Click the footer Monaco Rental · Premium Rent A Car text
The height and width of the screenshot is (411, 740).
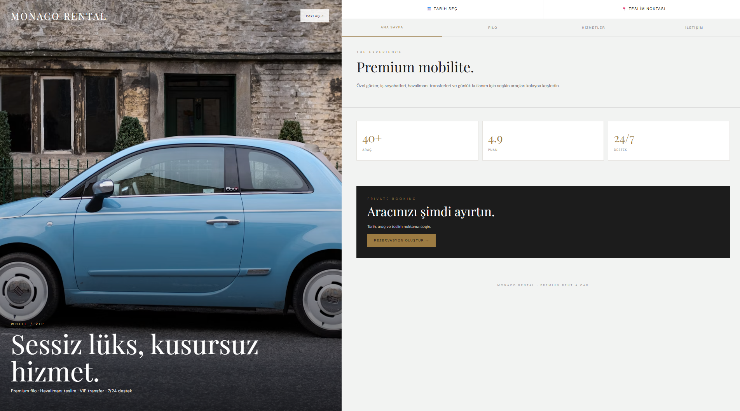(543, 285)
